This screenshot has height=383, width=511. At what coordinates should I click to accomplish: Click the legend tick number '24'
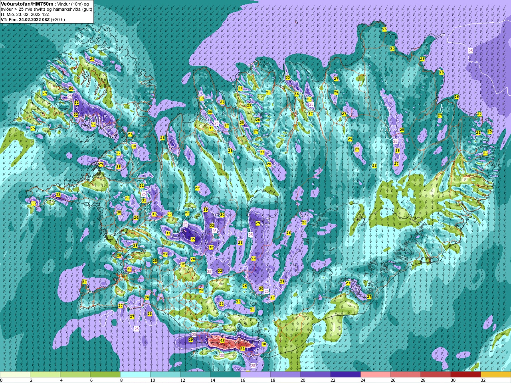click(x=363, y=380)
